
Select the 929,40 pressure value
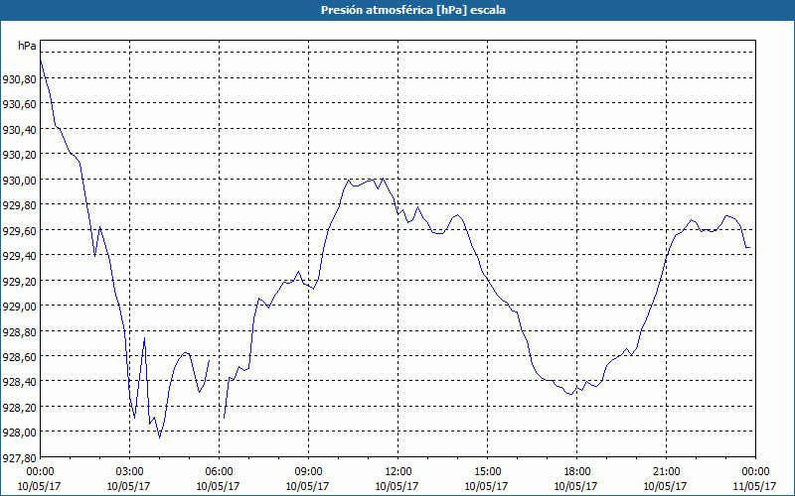(20, 256)
